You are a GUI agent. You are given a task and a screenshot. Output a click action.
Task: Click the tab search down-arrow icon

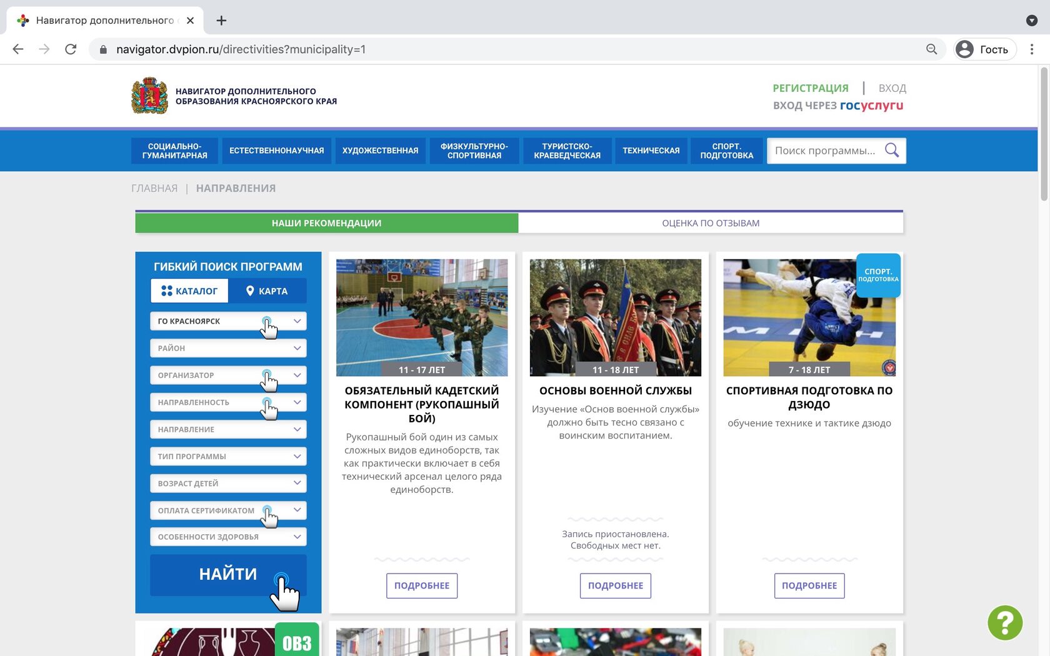click(1032, 21)
